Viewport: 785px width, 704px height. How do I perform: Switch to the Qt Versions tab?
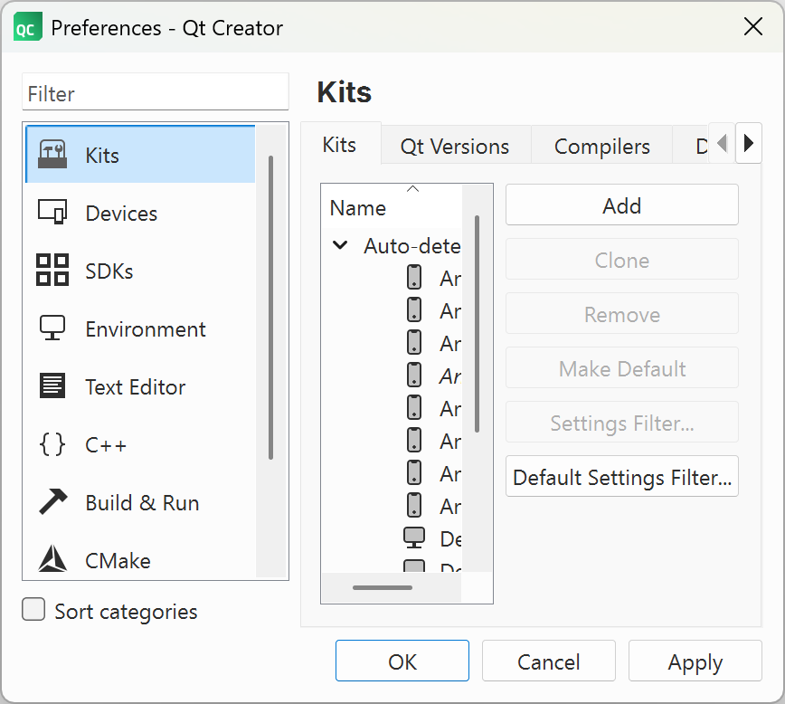point(455,147)
